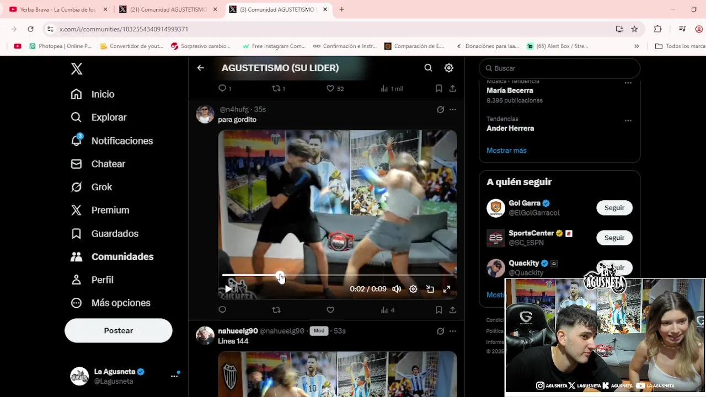Open María Becerra trend

[x=510, y=90]
